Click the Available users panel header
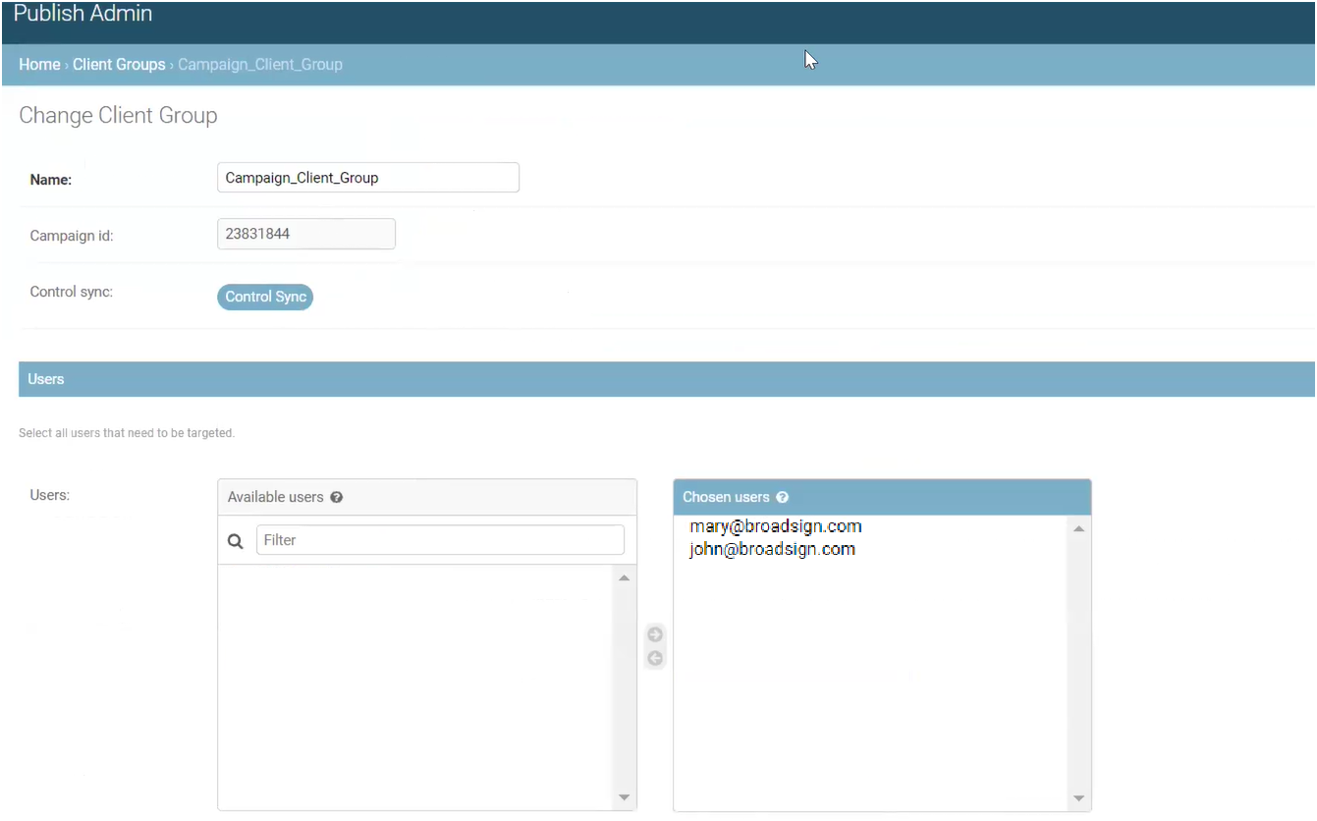The height and width of the screenshot is (821, 1317). click(427, 497)
